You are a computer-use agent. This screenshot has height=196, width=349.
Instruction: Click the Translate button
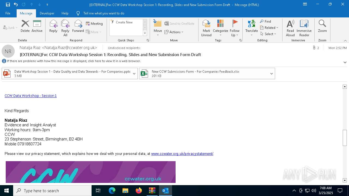251,28
